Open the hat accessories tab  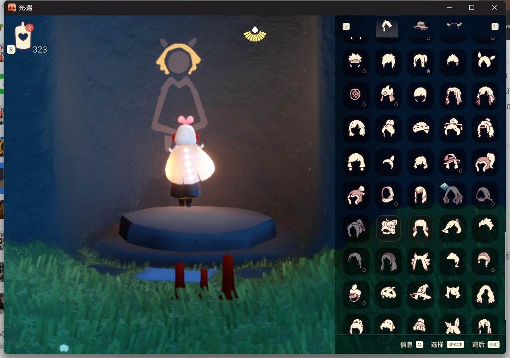tap(420, 26)
